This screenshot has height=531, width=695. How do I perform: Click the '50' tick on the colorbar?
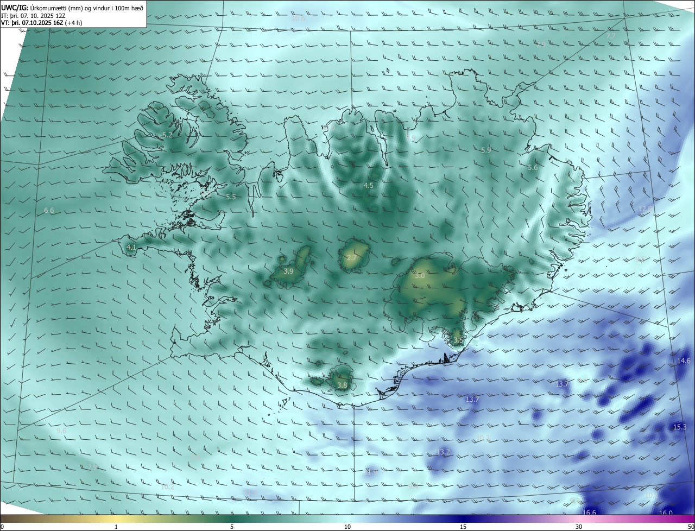pyautogui.click(x=691, y=527)
